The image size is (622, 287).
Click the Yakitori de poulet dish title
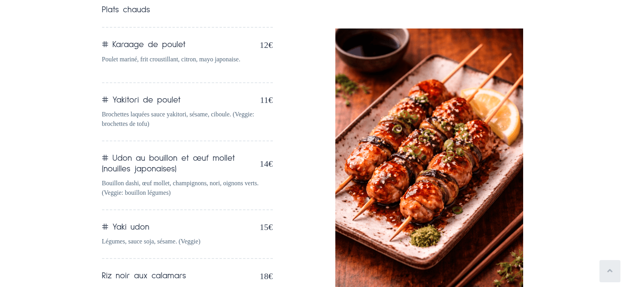tap(146, 100)
